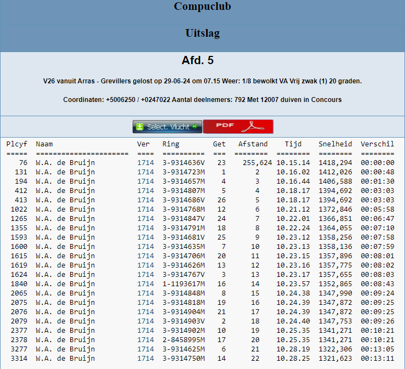Click the 1714 link for ring 1-1193617M
Screen dimensions: 405x369
145,284
